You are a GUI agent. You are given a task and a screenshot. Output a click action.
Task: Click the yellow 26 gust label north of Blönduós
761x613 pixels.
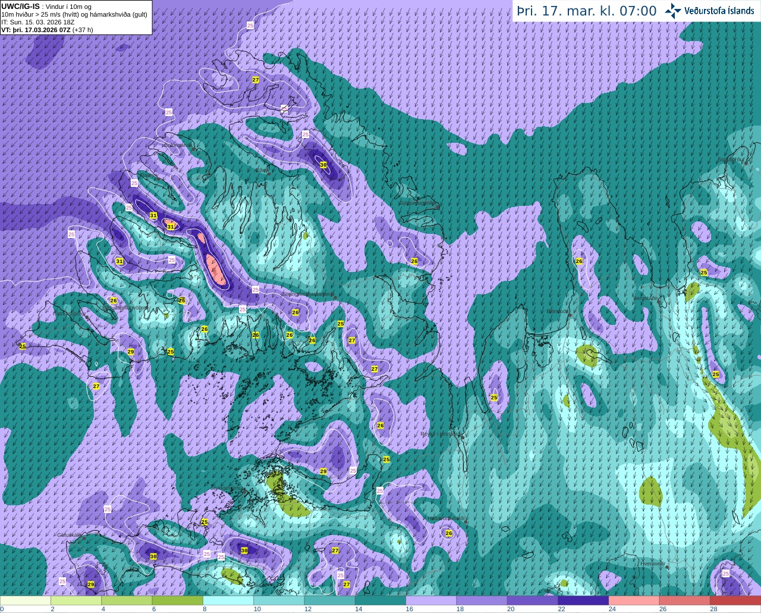[x=578, y=261]
